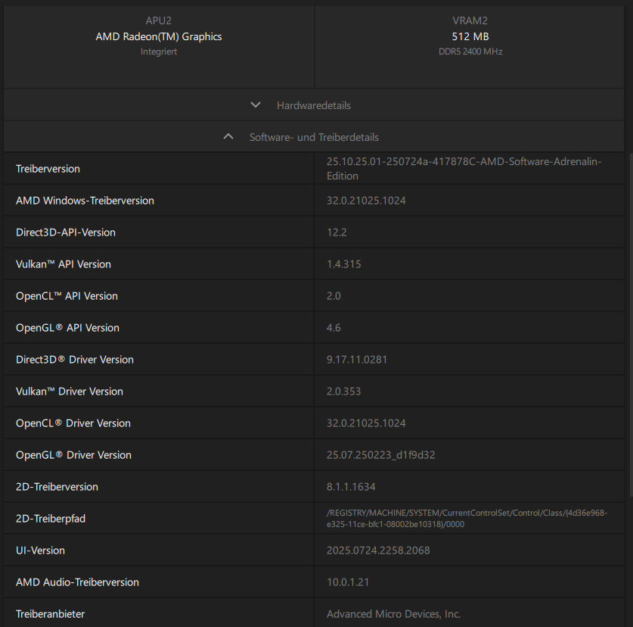The height and width of the screenshot is (627, 633).
Task: Click the UI-Version value 2025.0724.2258.2068
Action: (x=378, y=551)
